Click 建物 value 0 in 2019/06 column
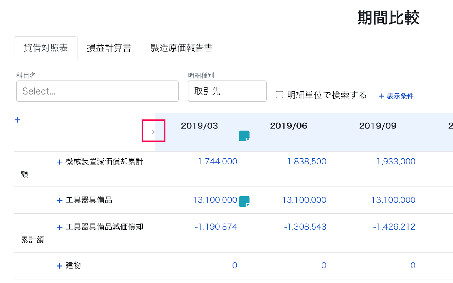The image size is (453, 283). (324, 265)
